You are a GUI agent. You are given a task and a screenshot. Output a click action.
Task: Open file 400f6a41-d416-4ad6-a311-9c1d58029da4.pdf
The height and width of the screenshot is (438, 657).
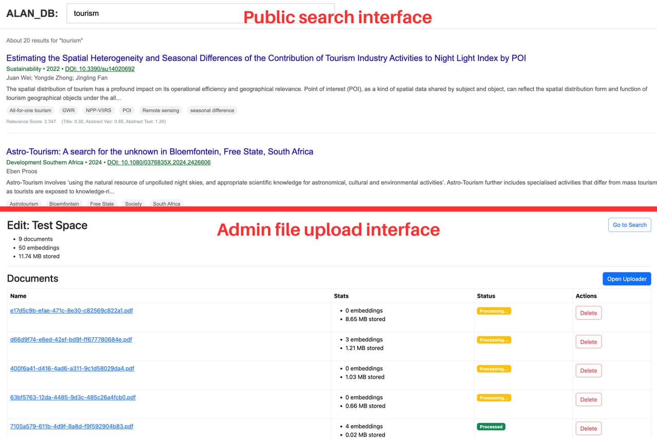coord(72,368)
